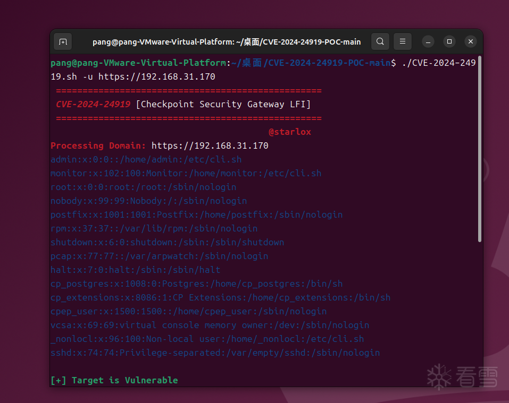Click the cpep_user:x:1500:1500 passwd line

coord(189,311)
